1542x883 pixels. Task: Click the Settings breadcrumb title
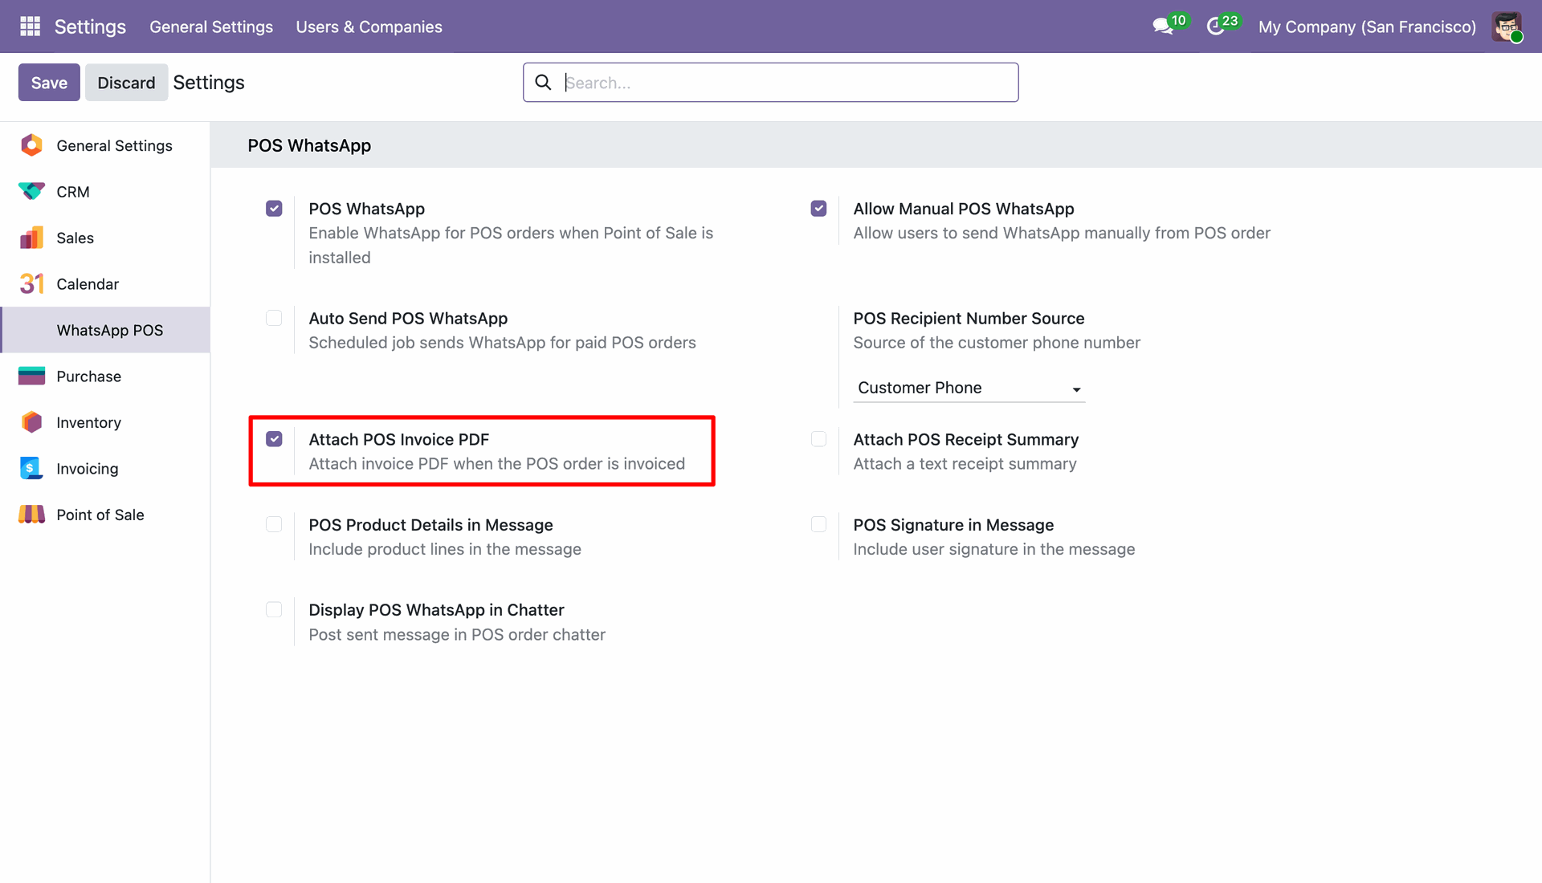209,83
